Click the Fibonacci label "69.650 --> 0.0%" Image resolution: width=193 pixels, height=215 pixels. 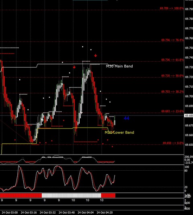tap(173, 143)
